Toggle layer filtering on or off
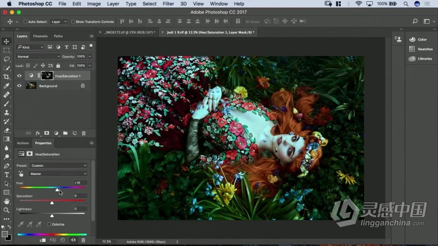Image resolution: width=438 pixels, height=246 pixels. click(91, 46)
